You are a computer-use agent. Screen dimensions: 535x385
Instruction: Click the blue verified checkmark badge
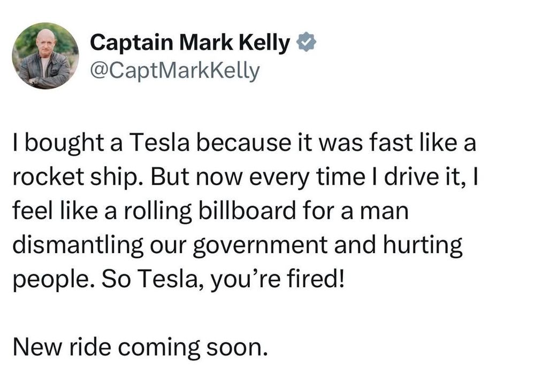point(306,42)
